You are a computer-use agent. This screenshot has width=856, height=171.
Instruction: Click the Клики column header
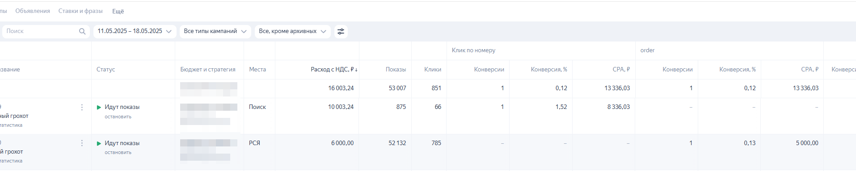(432, 69)
